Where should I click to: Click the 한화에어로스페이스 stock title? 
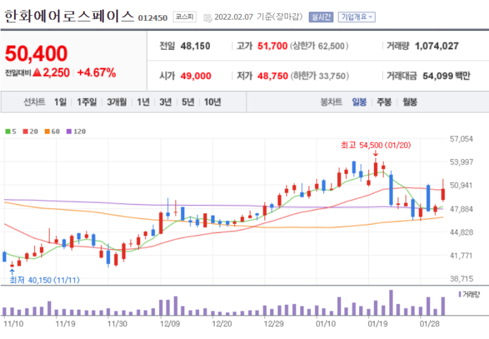tap(69, 16)
